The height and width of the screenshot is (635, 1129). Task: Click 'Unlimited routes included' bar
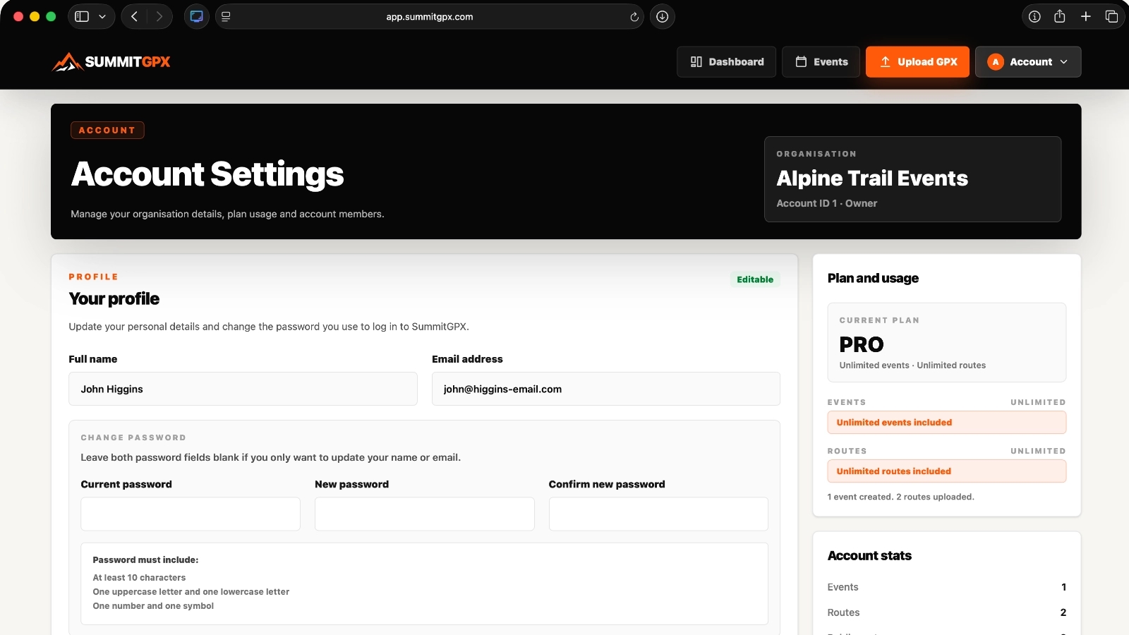click(x=947, y=471)
